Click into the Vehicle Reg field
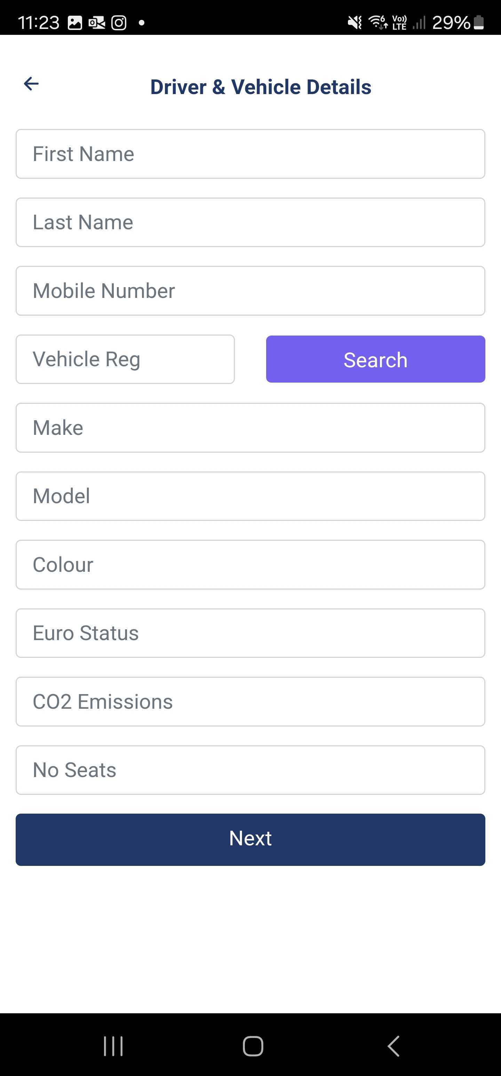The width and height of the screenshot is (501, 1076). pyautogui.click(x=125, y=359)
